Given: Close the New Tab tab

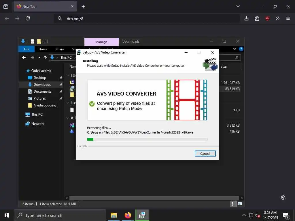Looking at the screenshot, I should pyautogui.click(x=72, y=6).
